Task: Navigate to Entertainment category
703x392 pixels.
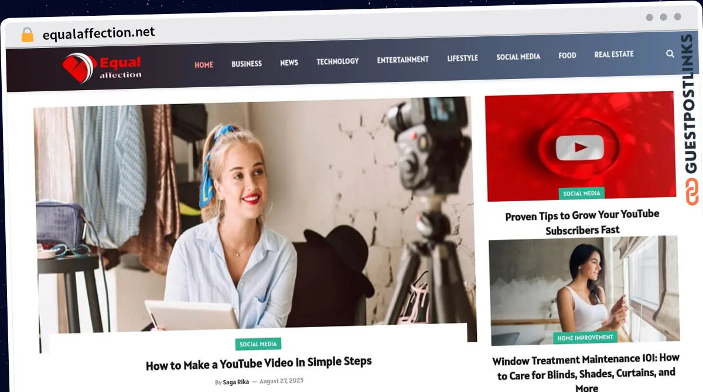Action: [x=402, y=60]
